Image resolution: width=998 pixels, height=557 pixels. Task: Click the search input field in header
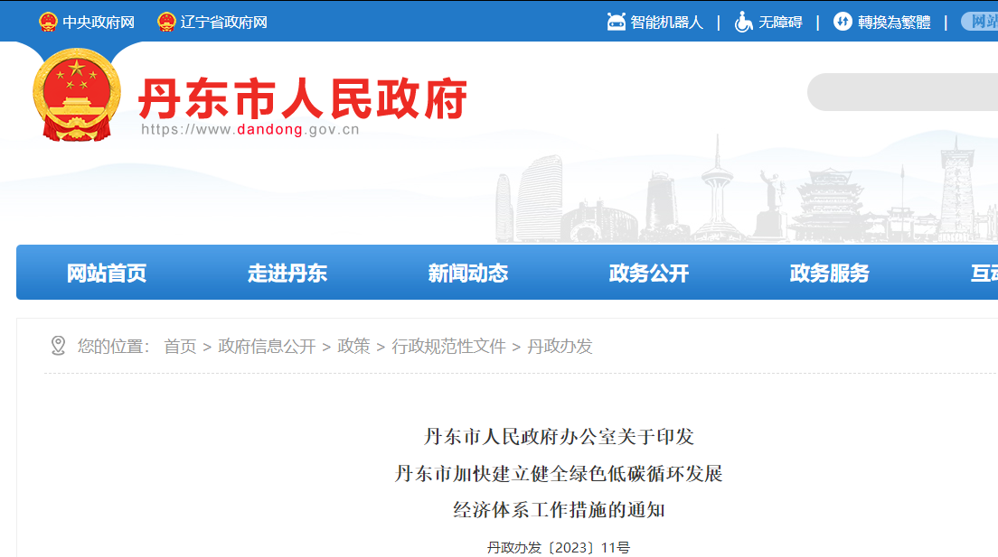pyautogui.click(x=904, y=92)
